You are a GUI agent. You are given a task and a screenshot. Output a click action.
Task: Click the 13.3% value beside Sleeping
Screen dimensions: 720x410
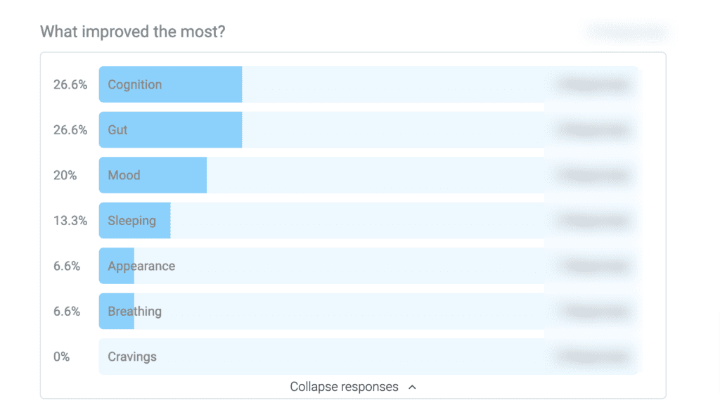(x=70, y=221)
